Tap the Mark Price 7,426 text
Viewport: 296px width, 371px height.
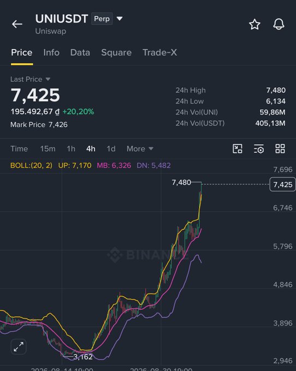[x=39, y=124]
